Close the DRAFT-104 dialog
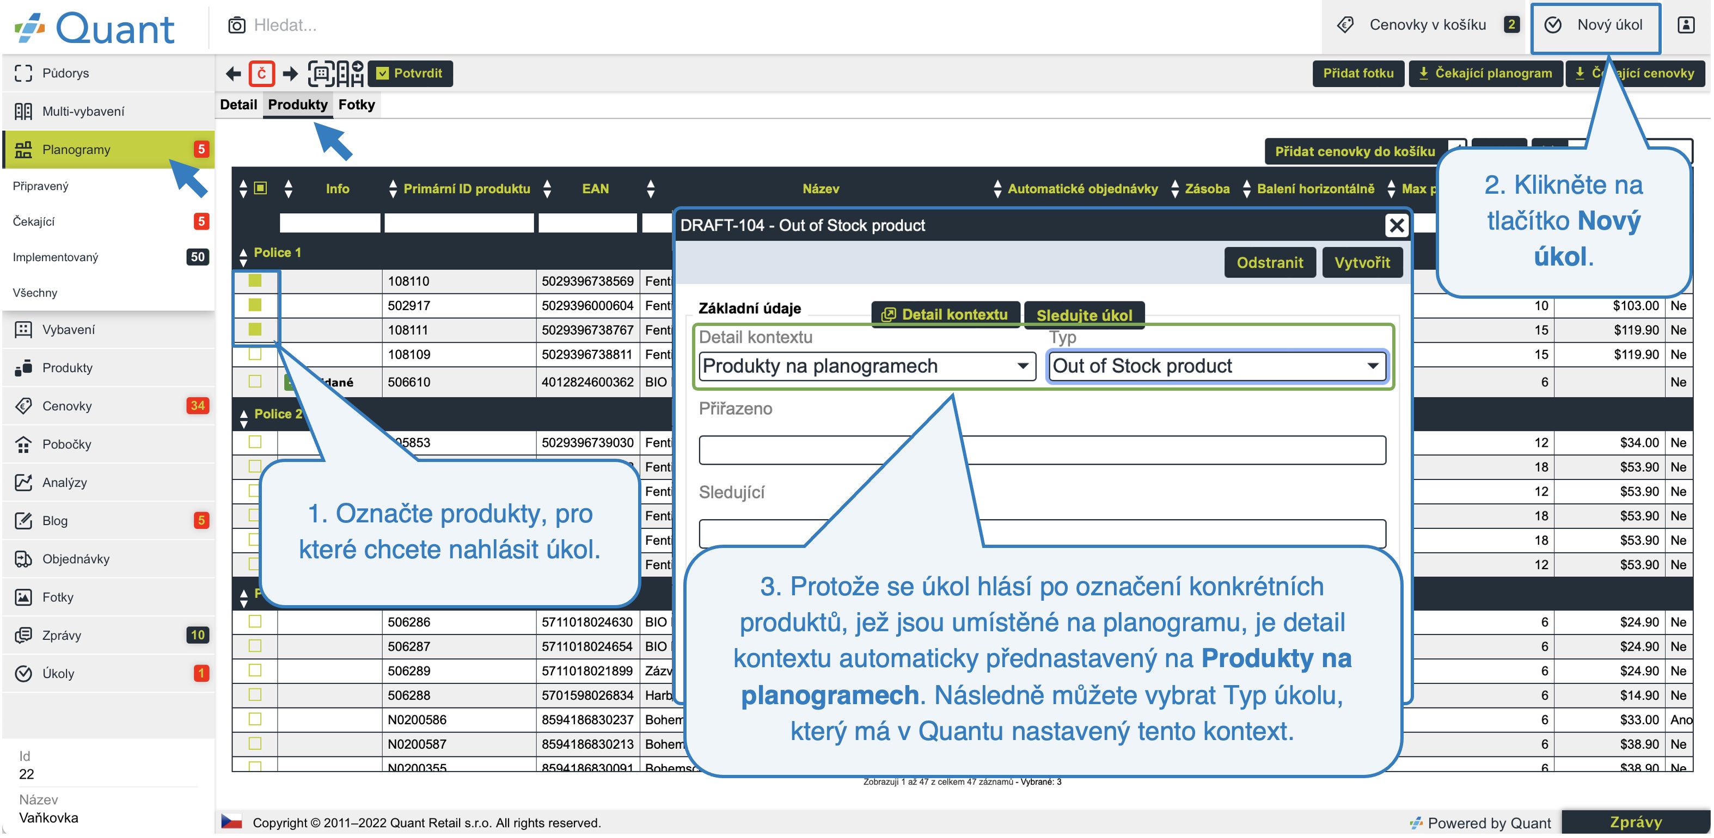The height and width of the screenshot is (838, 1714). tap(1396, 225)
